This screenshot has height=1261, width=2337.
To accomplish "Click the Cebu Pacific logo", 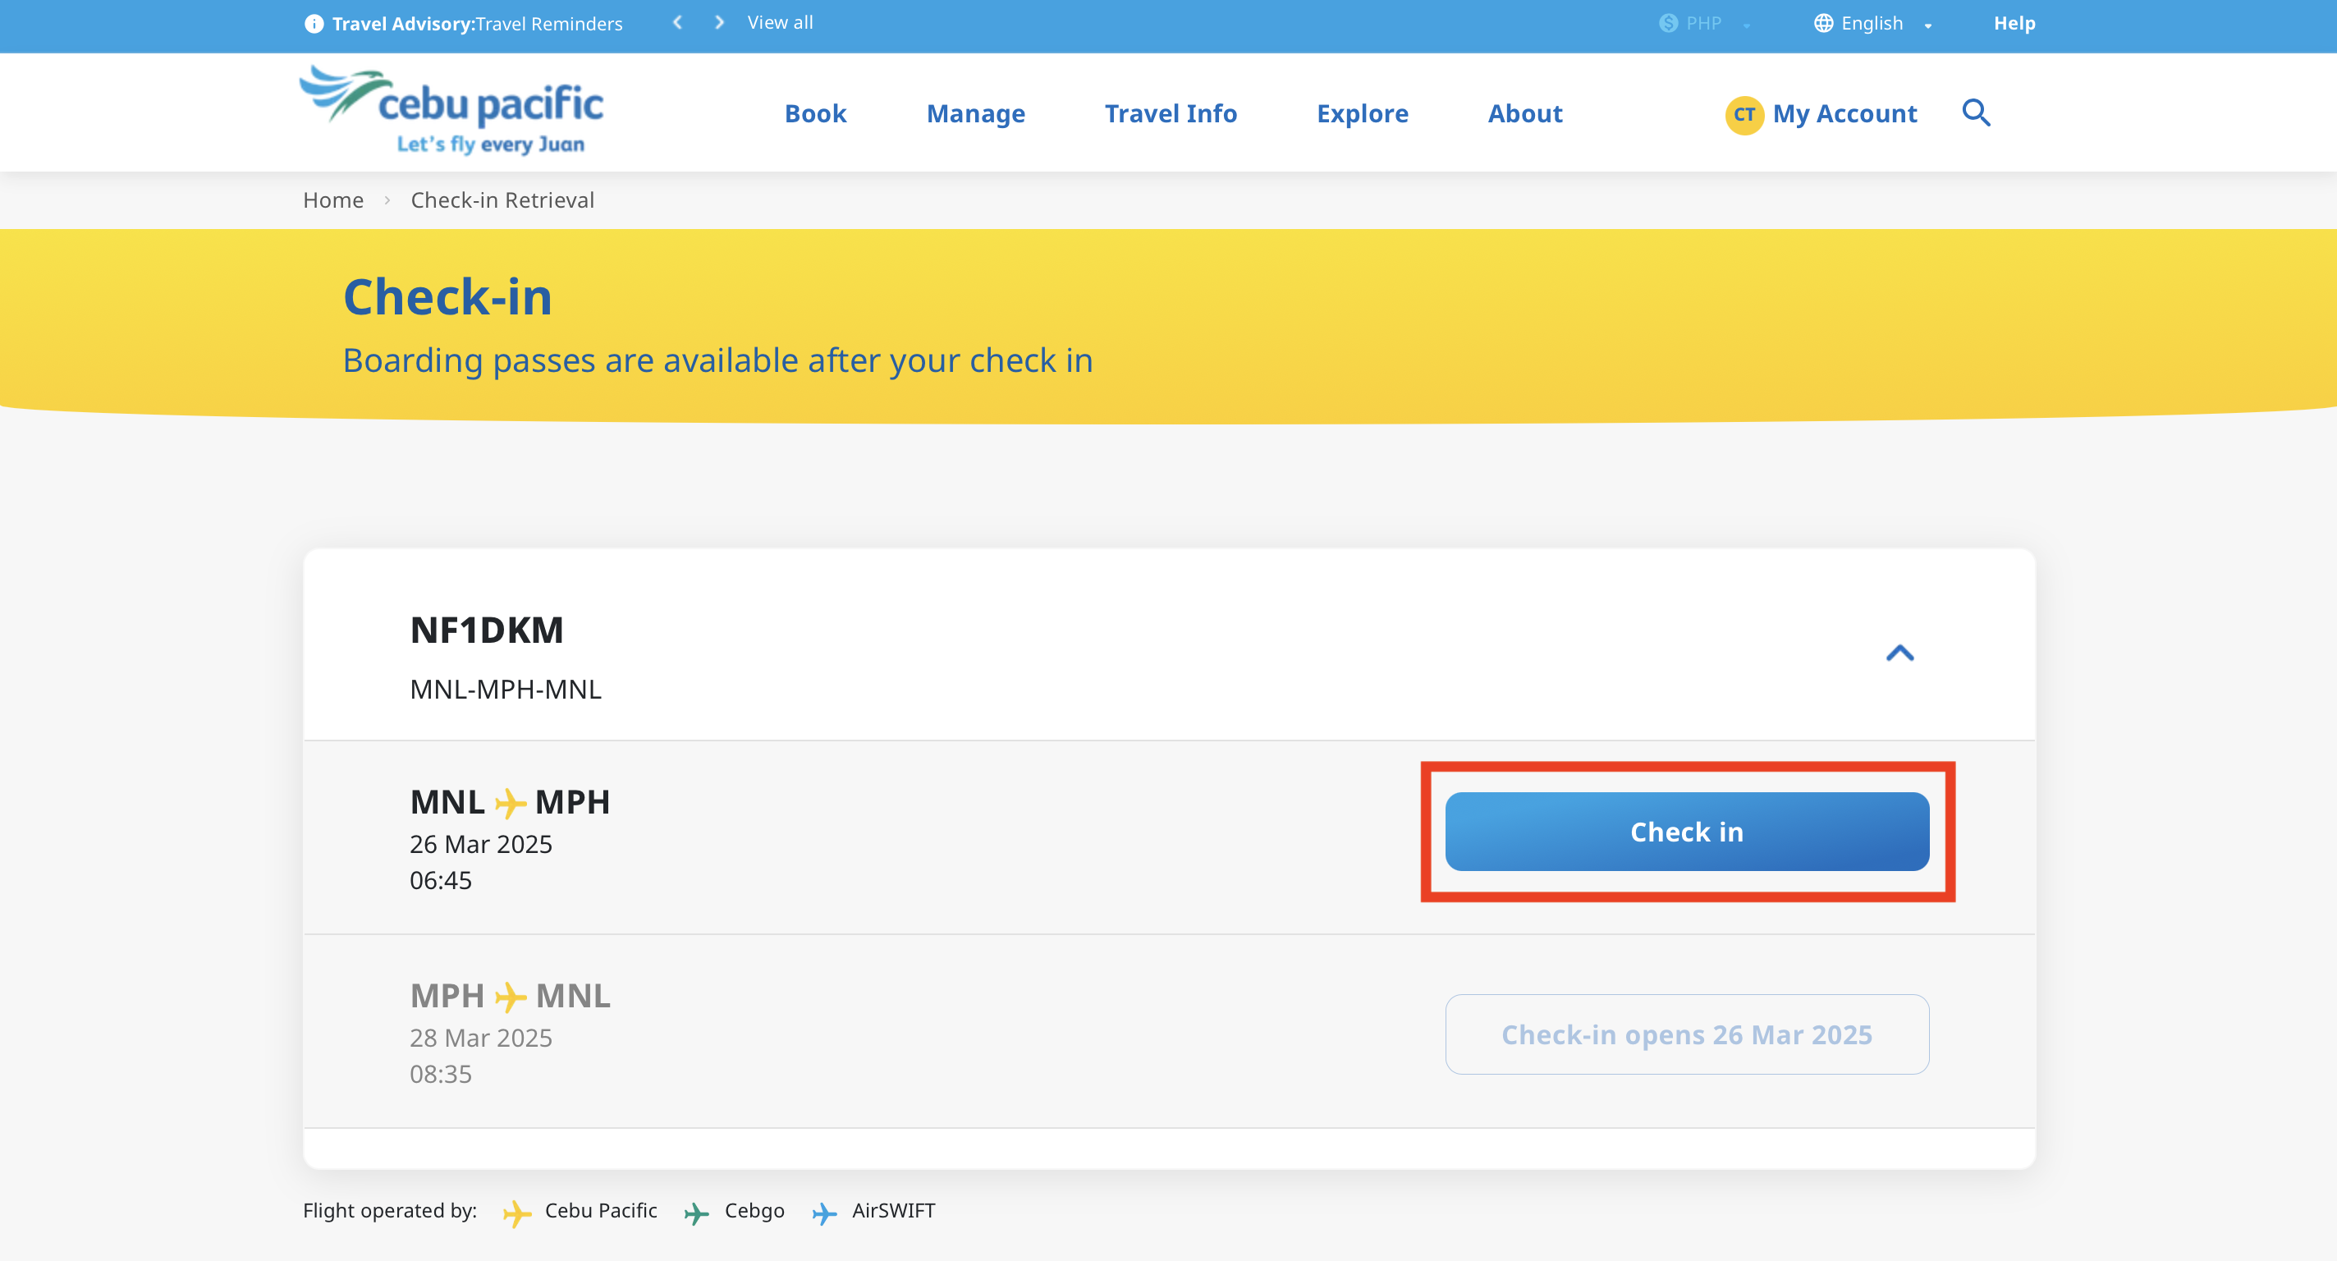I will click(x=451, y=111).
